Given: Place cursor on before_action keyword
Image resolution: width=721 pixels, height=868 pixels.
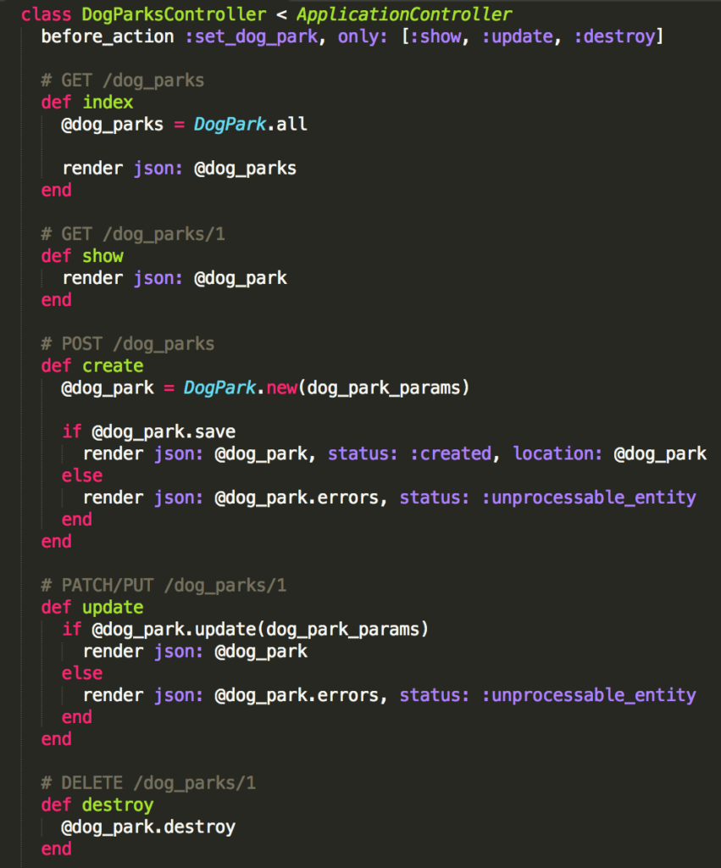Looking at the screenshot, I should pyautogui.click(x=108, y=36).
